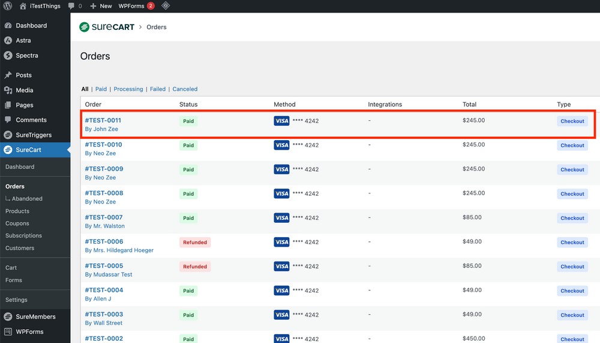
Task: Open Spectra in the sidebar
Action: tap(26, 56)
